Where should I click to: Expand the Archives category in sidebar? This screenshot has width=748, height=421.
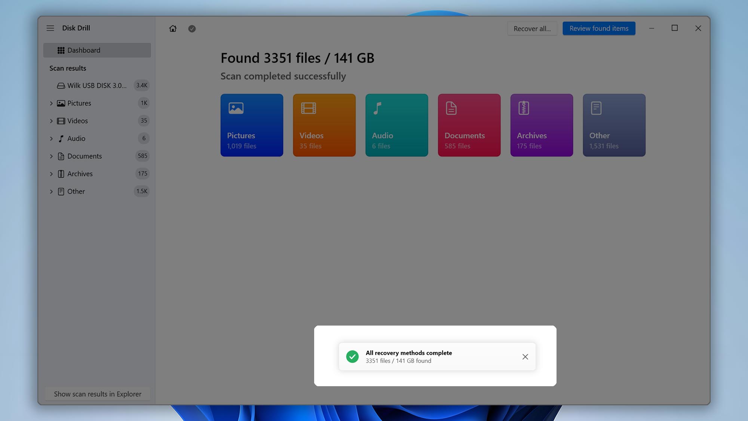[51, 174]
